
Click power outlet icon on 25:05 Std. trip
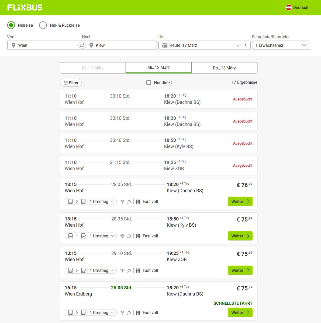[x=129, y=313]
